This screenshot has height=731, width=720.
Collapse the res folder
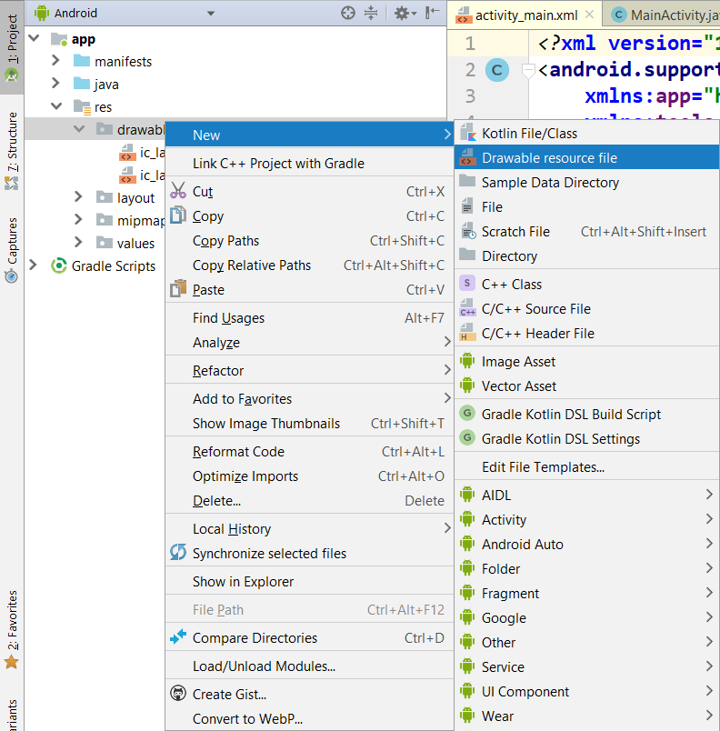coord(56,105)
